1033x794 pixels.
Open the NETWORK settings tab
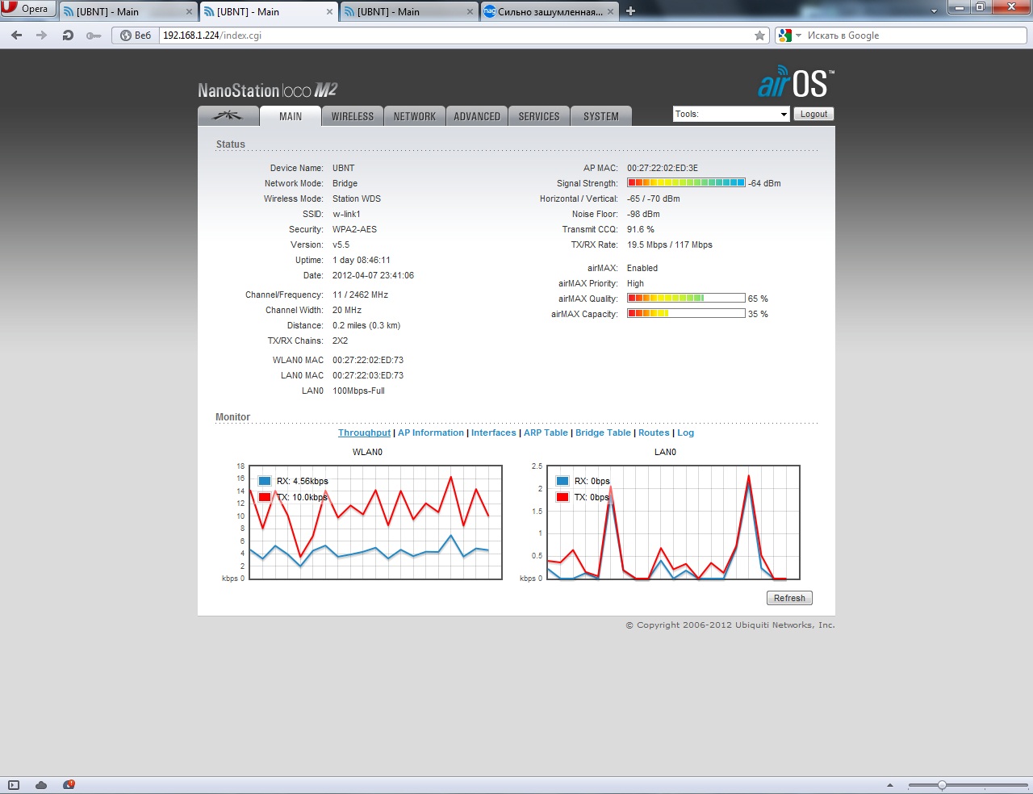point(415,116)
